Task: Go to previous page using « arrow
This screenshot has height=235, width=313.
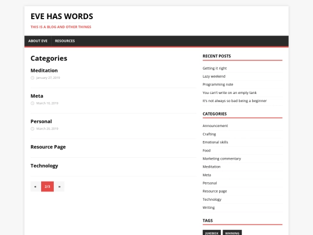Action: (35, 186)
